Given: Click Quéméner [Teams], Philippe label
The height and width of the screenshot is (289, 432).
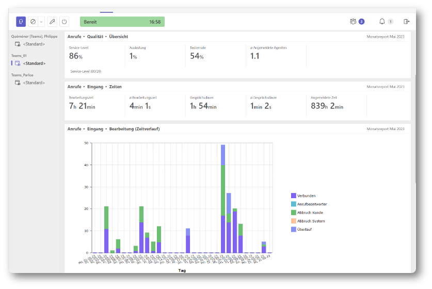Looking at the screenshot, I should click(x=34, y=36).
